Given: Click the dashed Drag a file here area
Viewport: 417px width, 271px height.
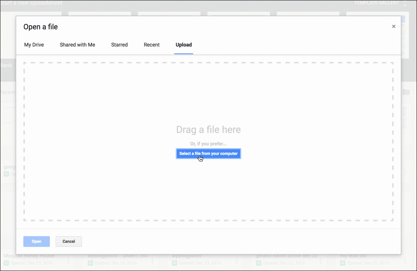Looking at the screenshot, I should point(208,102).
